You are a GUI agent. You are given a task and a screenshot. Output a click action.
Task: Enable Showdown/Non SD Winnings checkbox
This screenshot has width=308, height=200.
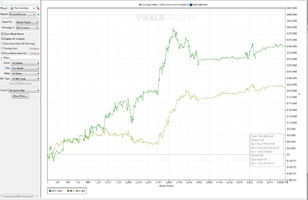point(2,44)
